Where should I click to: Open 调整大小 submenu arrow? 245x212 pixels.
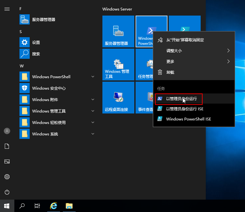[228, 51]
